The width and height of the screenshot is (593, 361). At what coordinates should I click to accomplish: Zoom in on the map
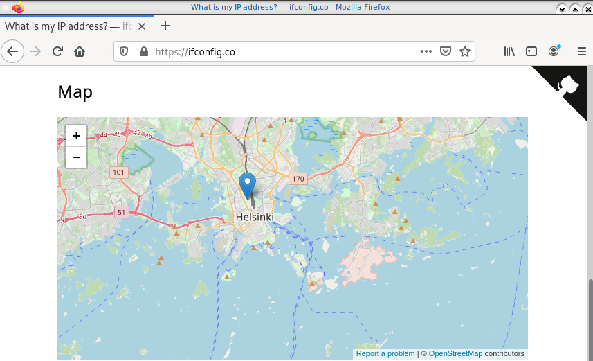pos(76,136)
